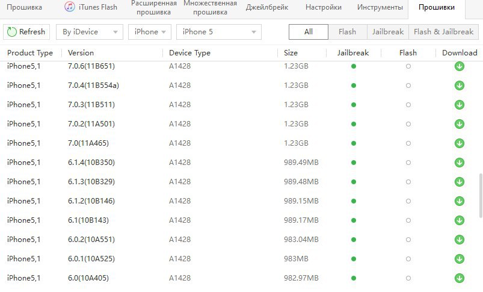The image size is (483, 292).
Task: Download firmware 7.0.3(11B511)
Action: tap(460, 105)
